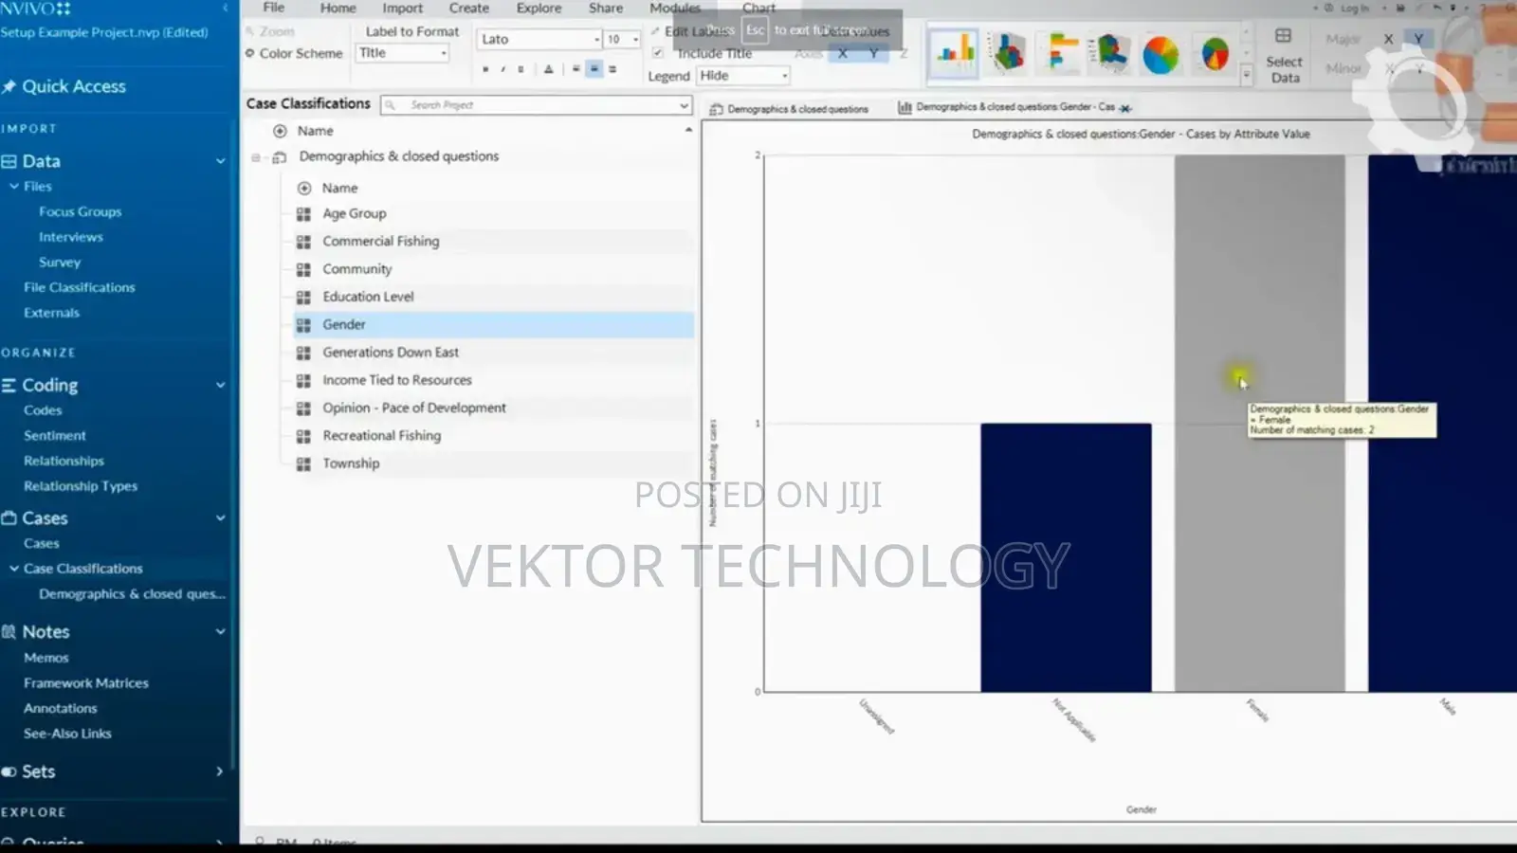Open Focus Groups under Files
The height and width of the screenshot is (853, 1517).
(80, 212)
